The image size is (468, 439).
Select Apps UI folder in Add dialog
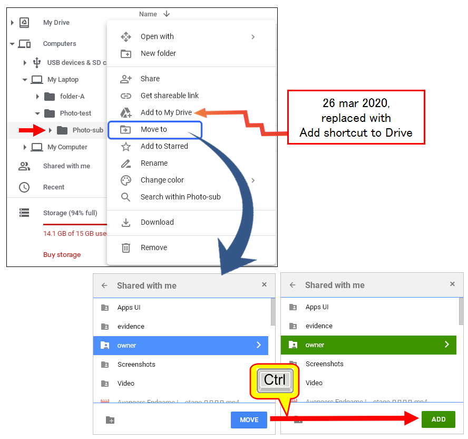(368, 307)
